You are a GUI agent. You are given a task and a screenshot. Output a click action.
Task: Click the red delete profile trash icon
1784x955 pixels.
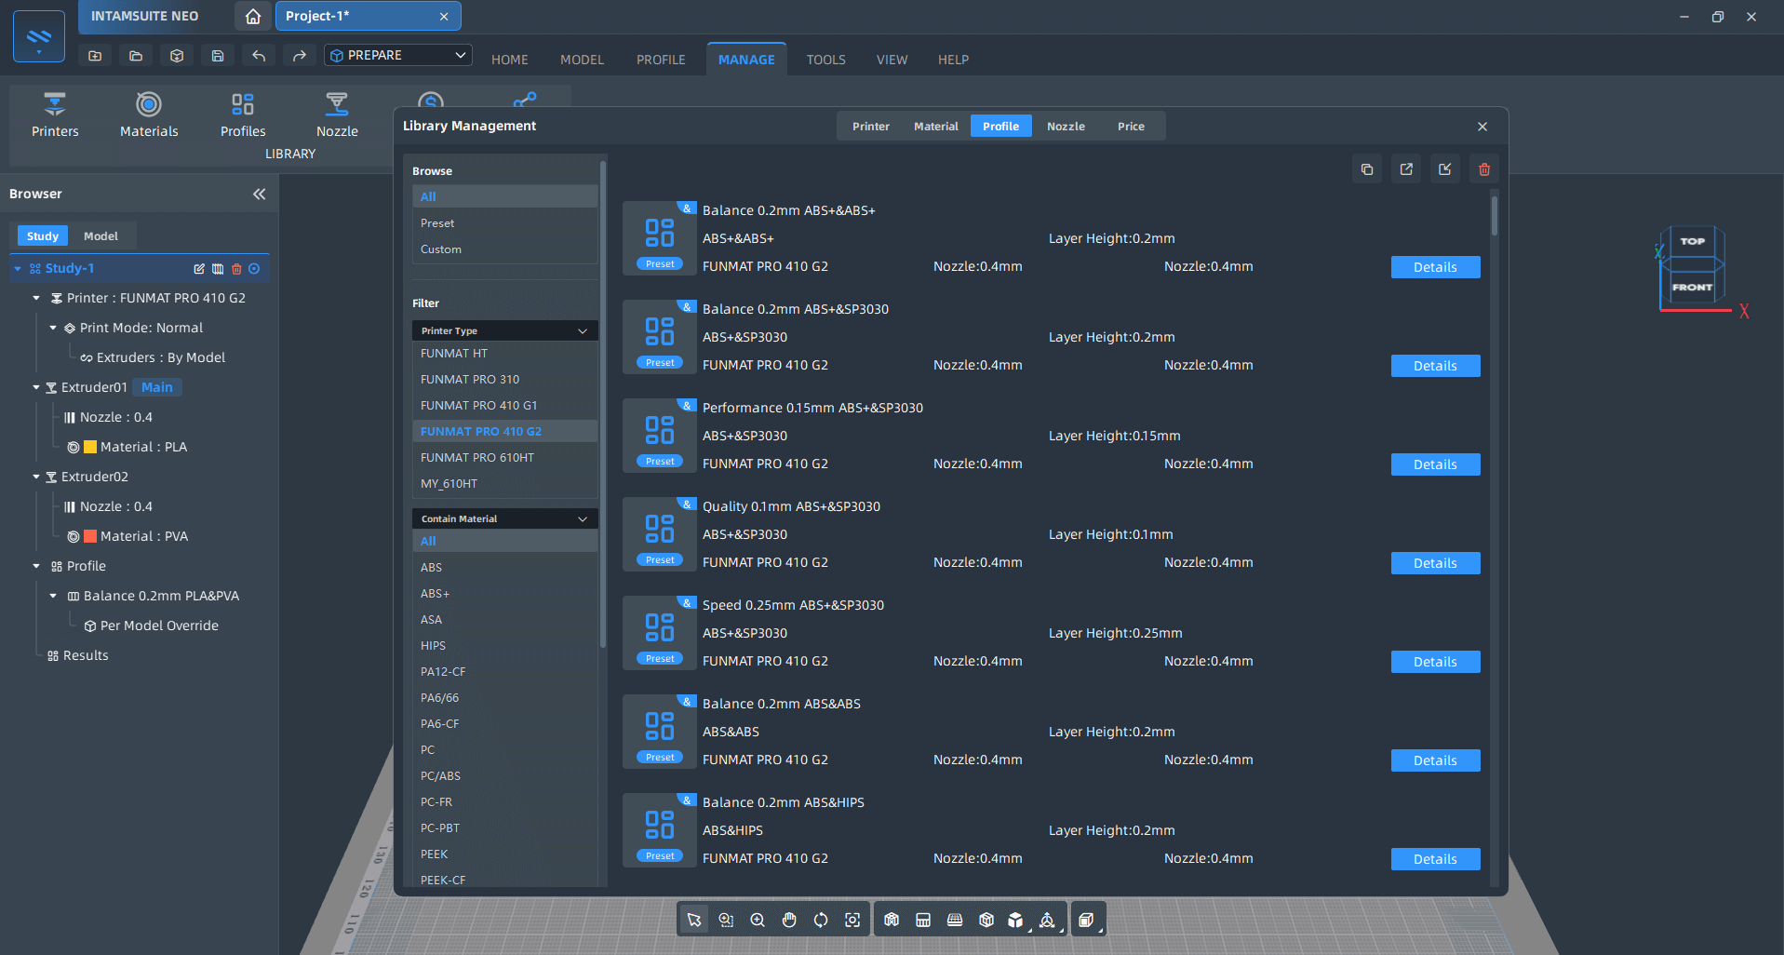[1484, 169]
